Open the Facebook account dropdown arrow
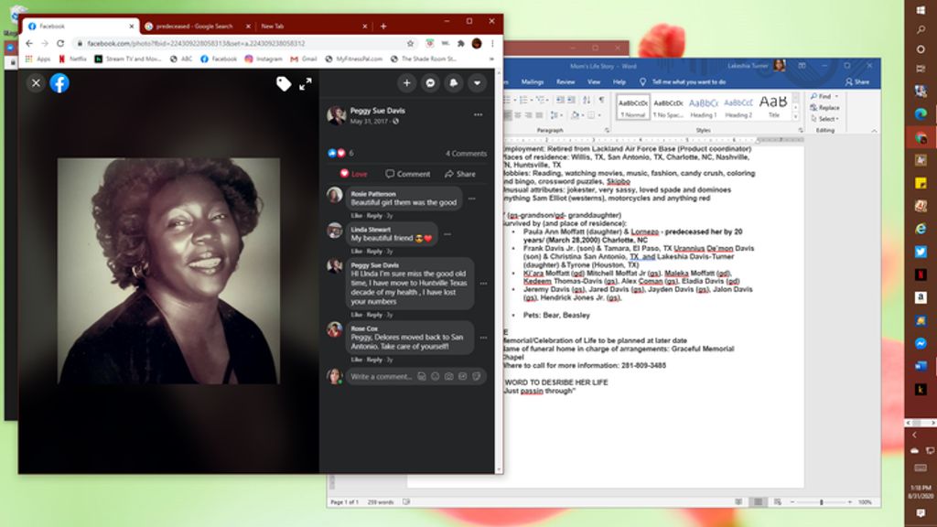The width and height of the screenshot is (937, 527). click(x=477, y=82)
